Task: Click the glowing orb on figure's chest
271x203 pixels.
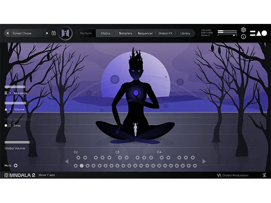Action: coord(136,93)
